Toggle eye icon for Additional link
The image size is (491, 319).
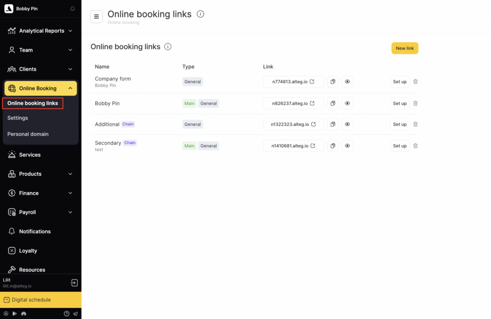pos(347,124)
